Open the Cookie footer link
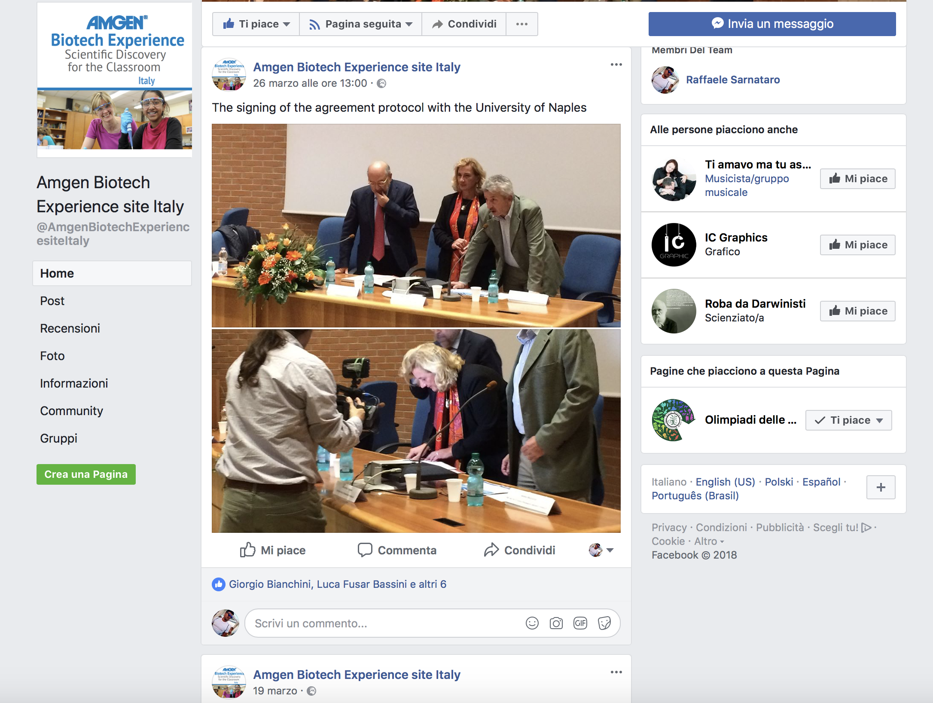Image resolution: width=933 pixels, height=703 pixels. pos(668,541)
